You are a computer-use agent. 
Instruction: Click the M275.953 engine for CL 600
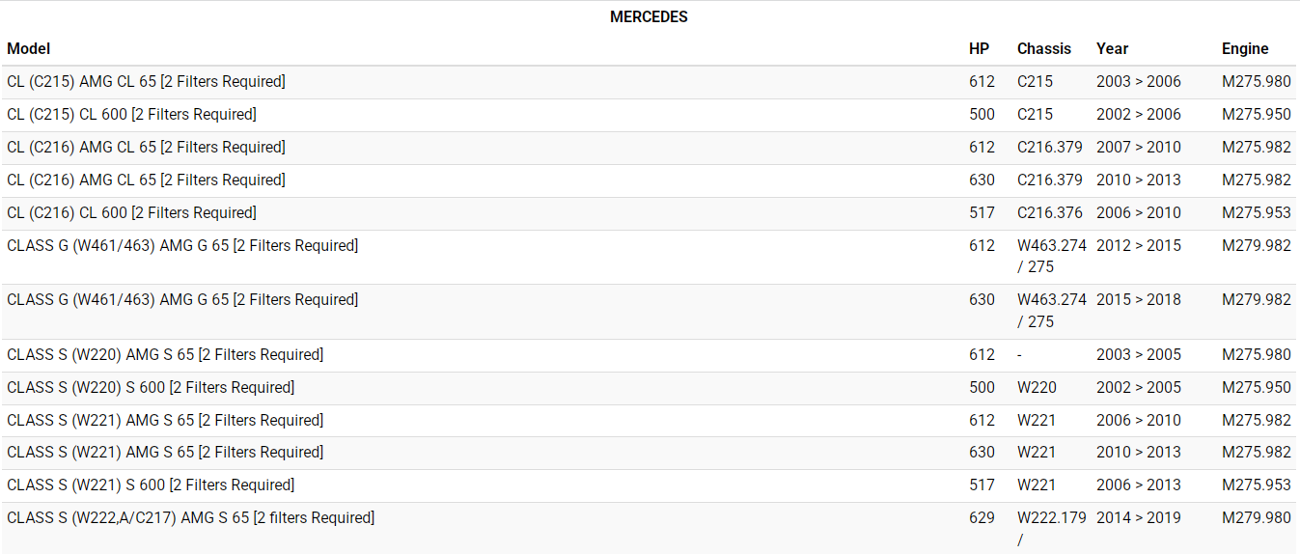tap(1256, 213)
